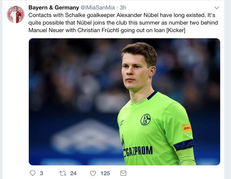The height and width of the screenshot is (179, 231).
Task: Click the reply count 3
Action: (41, 173)
